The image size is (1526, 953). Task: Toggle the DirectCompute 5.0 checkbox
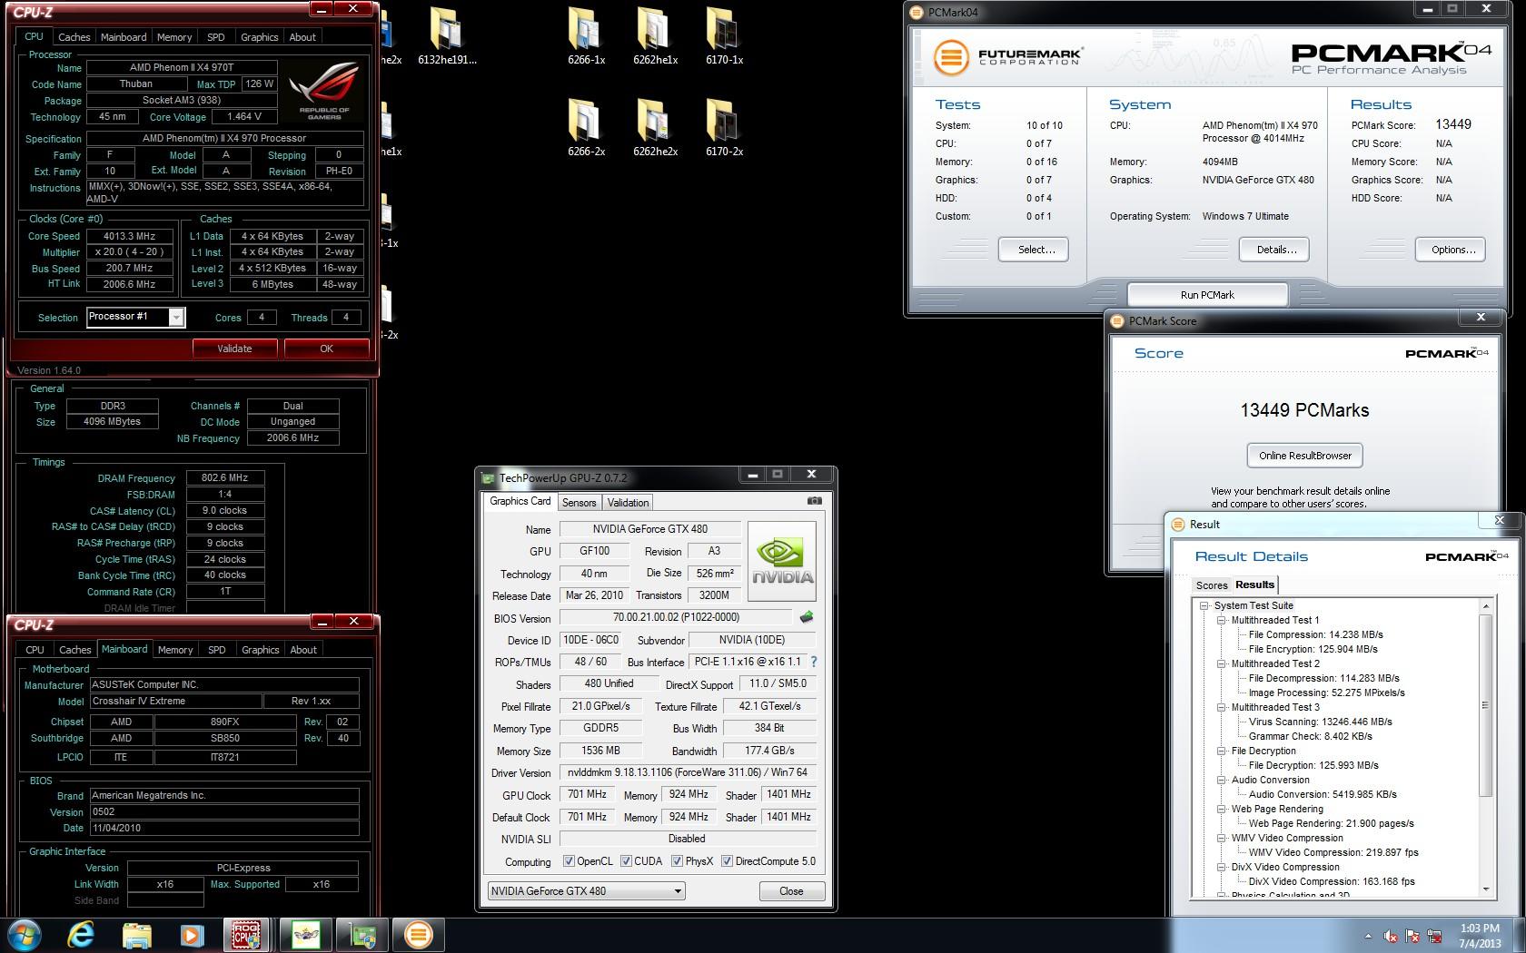coord(727,861)
